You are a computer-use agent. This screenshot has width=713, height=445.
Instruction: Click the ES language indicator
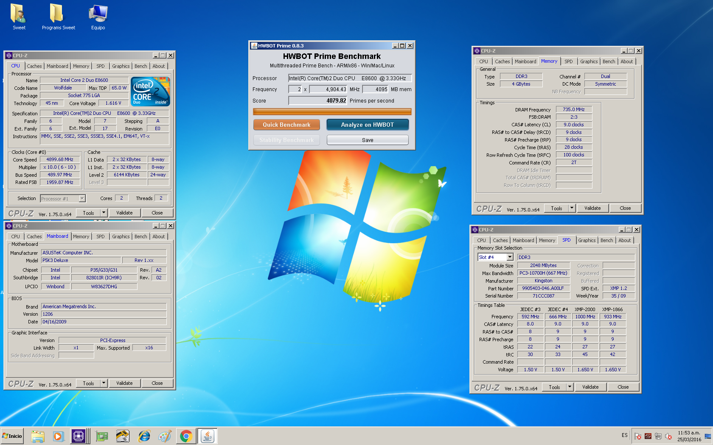pyautogui.click(x=625, y=435)
